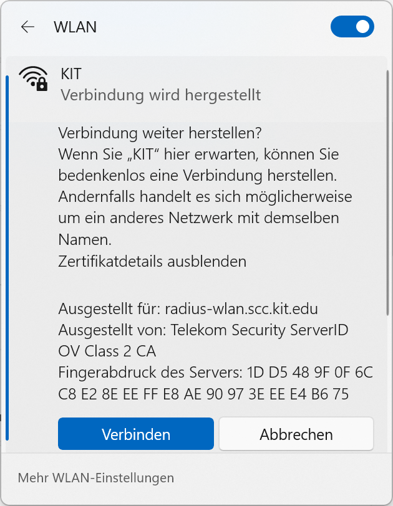393x506 pixels.
Task: Click the secured Wi-Fi signal icon next to KIT
Action: tap(32, 81)
